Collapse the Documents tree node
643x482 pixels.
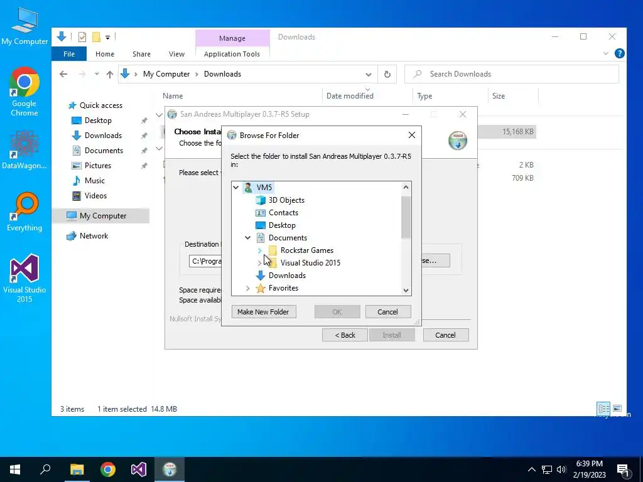[247, 238]
